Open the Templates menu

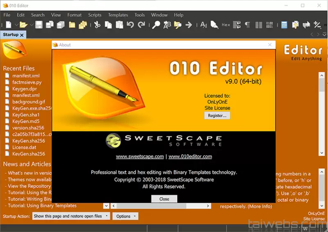pyautogui.click(x=118, y=15)
